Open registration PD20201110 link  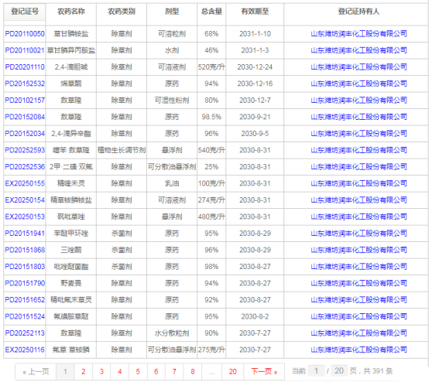click(x=25, y=67)
